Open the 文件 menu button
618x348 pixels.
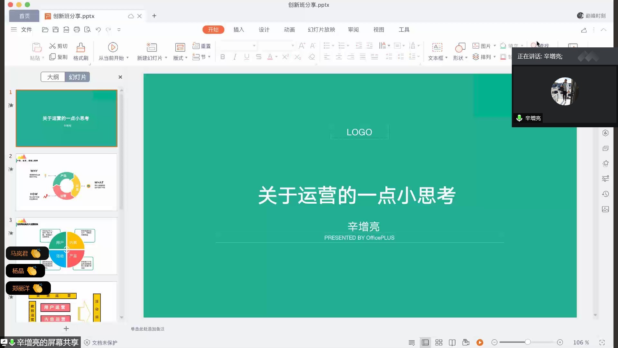coord(26,30)
